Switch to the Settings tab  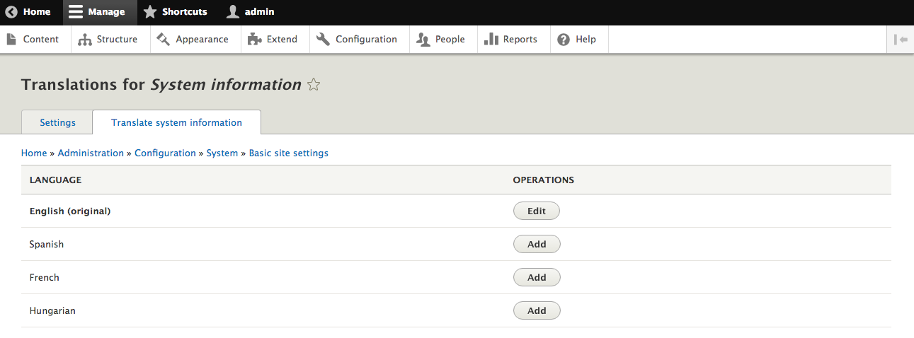coord(57,122)
